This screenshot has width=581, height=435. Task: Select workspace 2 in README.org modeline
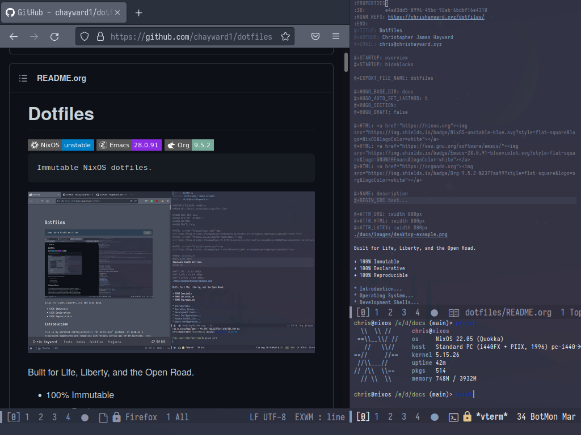[x=390, y=313]
